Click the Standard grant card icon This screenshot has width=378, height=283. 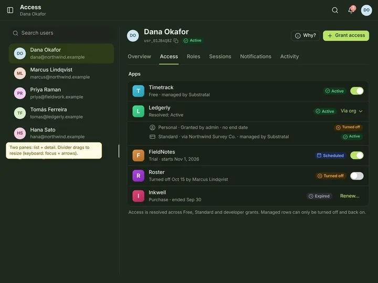click(x=152, y=137)
